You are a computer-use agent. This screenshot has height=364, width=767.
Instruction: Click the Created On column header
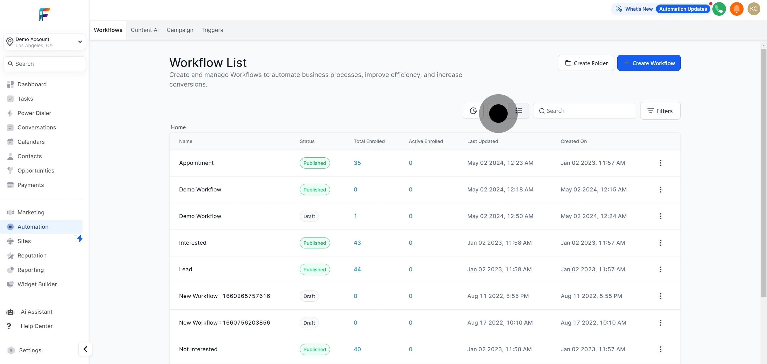[573, 141]
